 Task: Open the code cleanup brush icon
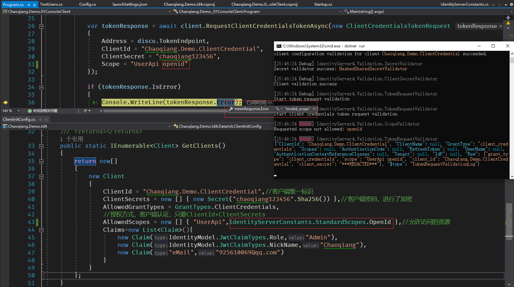click(85, 111)
